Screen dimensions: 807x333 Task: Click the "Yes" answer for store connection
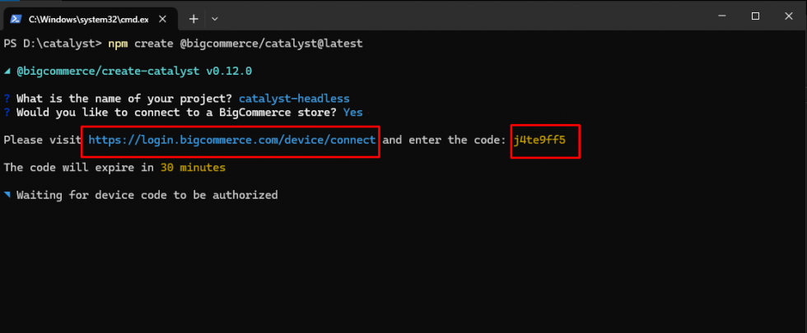point(353,112)
